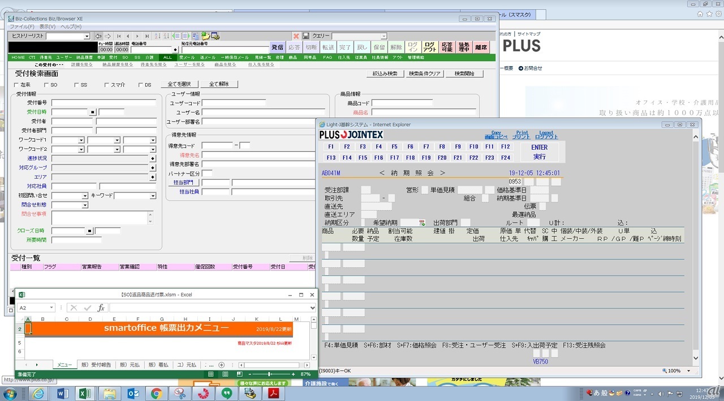
Task: Open the ファイル(F) menu
Action: click(x=22, y=27)
